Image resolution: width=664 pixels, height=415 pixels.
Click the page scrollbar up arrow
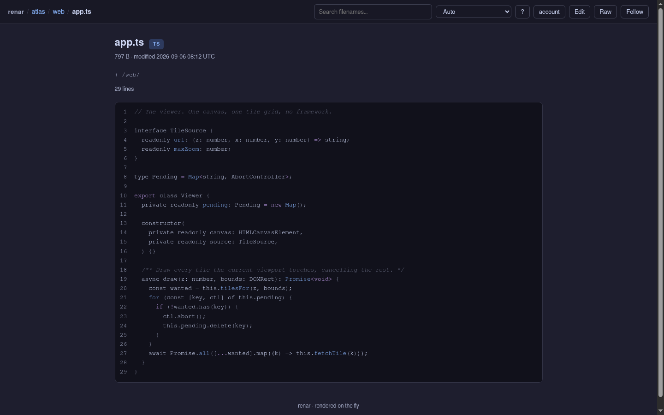[660, 4]
